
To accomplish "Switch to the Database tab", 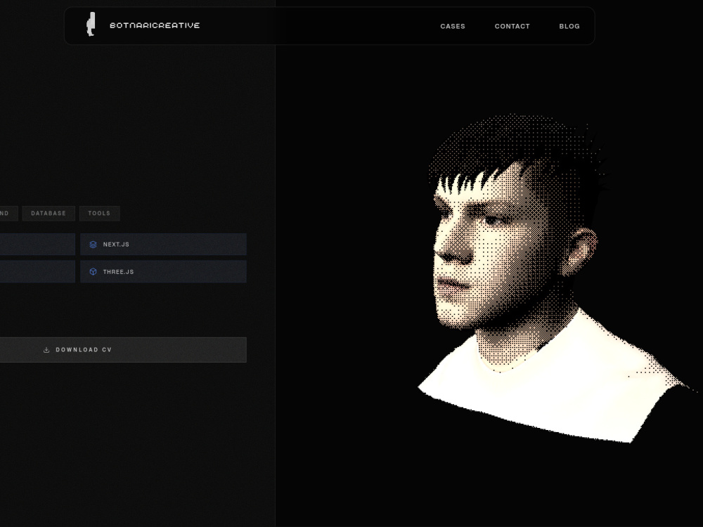I will [x=49, y=214].
